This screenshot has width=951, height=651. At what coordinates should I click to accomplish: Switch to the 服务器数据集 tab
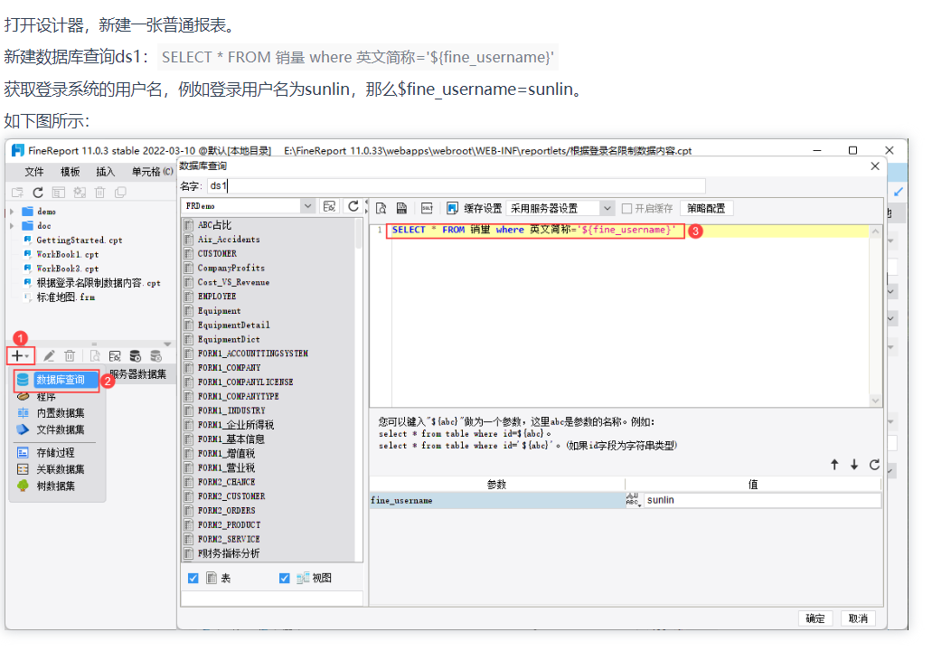click(137, 374)
